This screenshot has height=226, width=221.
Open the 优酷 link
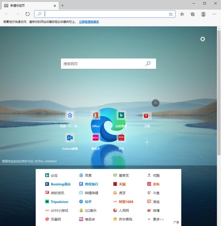(153, 175)
